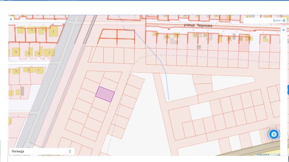
Task: Open the round blue chat widget
Action: click(274, 134)
